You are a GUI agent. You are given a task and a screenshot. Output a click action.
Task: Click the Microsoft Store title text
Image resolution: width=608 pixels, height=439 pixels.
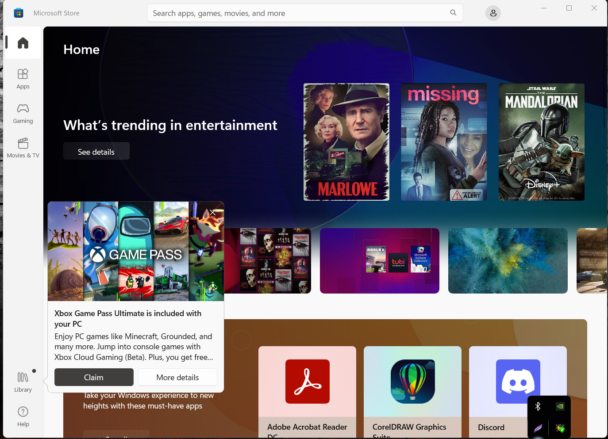[57, 13]
